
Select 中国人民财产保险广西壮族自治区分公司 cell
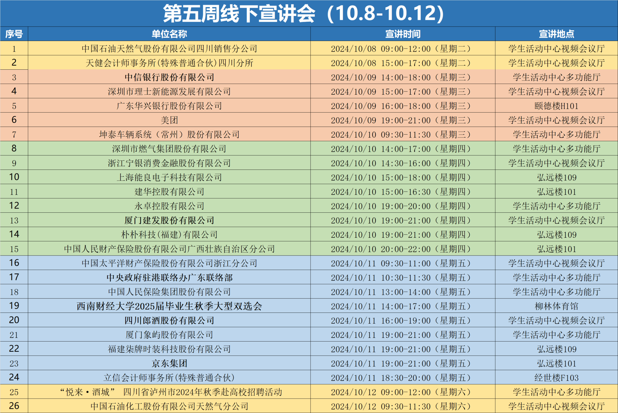[x=169, y=249]
